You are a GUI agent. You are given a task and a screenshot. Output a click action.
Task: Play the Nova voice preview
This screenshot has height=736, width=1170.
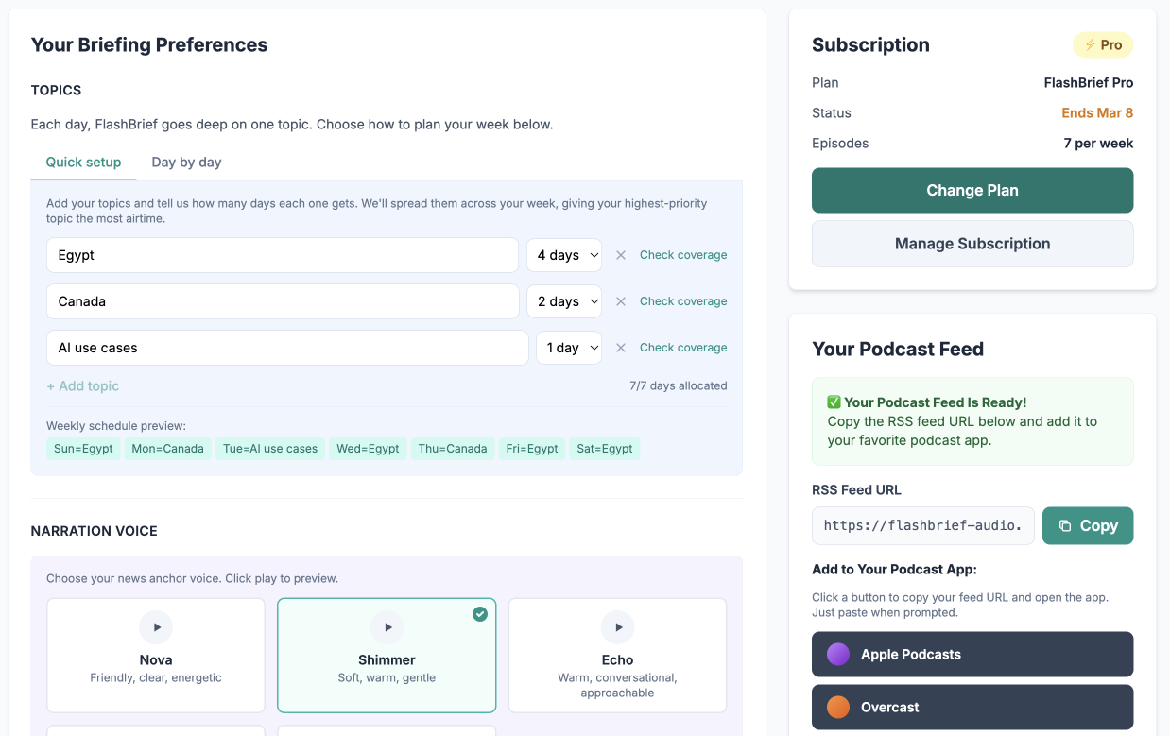pos(155,626)
